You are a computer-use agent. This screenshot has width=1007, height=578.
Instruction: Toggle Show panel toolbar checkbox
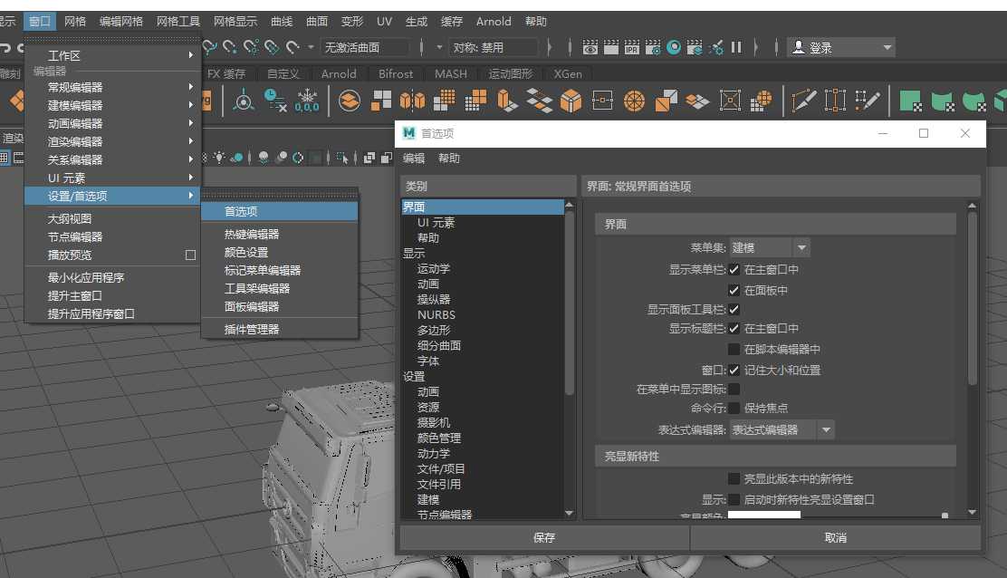click(734, 309)
